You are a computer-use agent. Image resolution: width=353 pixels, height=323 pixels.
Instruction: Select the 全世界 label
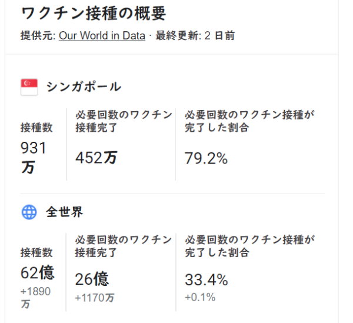[65, 212]
